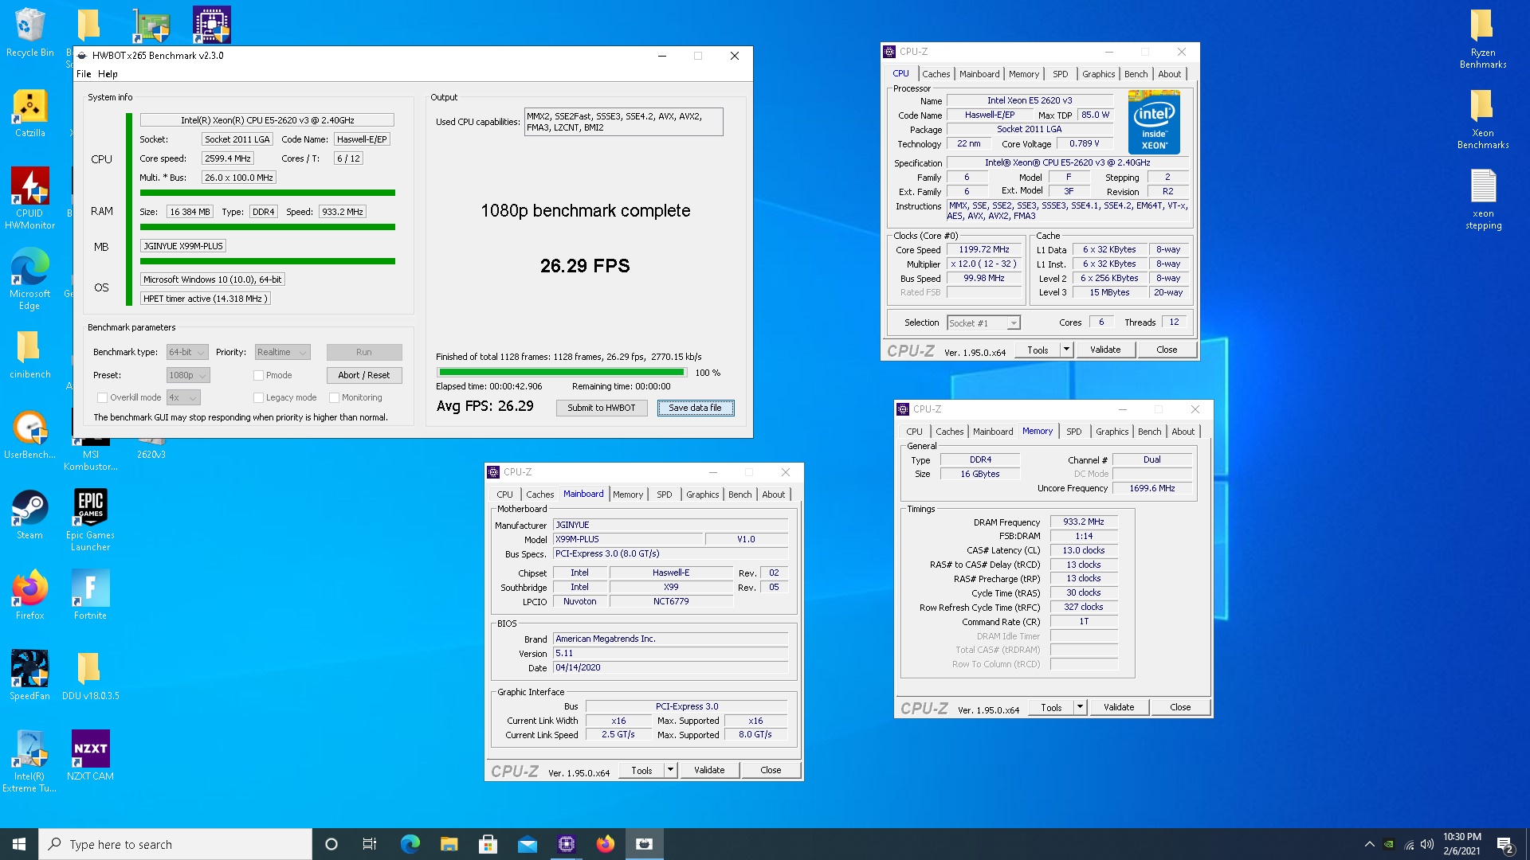Click the 26.29 FPS result text
Image resolution: width=1530 pixels, height=860 pixels.
585,266
